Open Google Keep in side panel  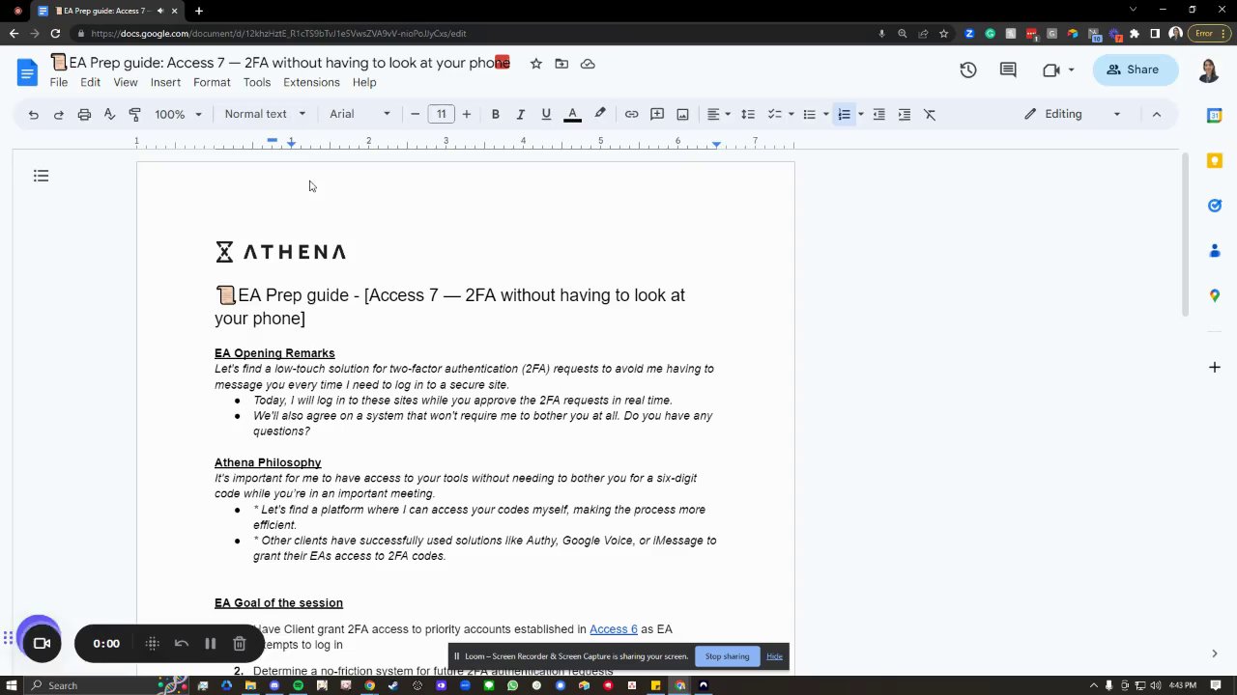1215,160
